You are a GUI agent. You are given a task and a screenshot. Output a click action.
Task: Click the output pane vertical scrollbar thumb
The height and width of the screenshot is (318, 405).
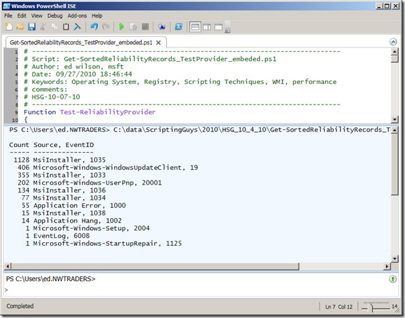(394, 164)
